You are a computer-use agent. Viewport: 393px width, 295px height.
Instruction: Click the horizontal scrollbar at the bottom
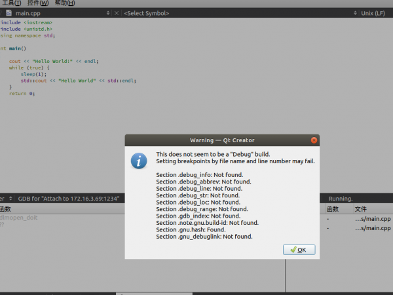coord(131,293)
